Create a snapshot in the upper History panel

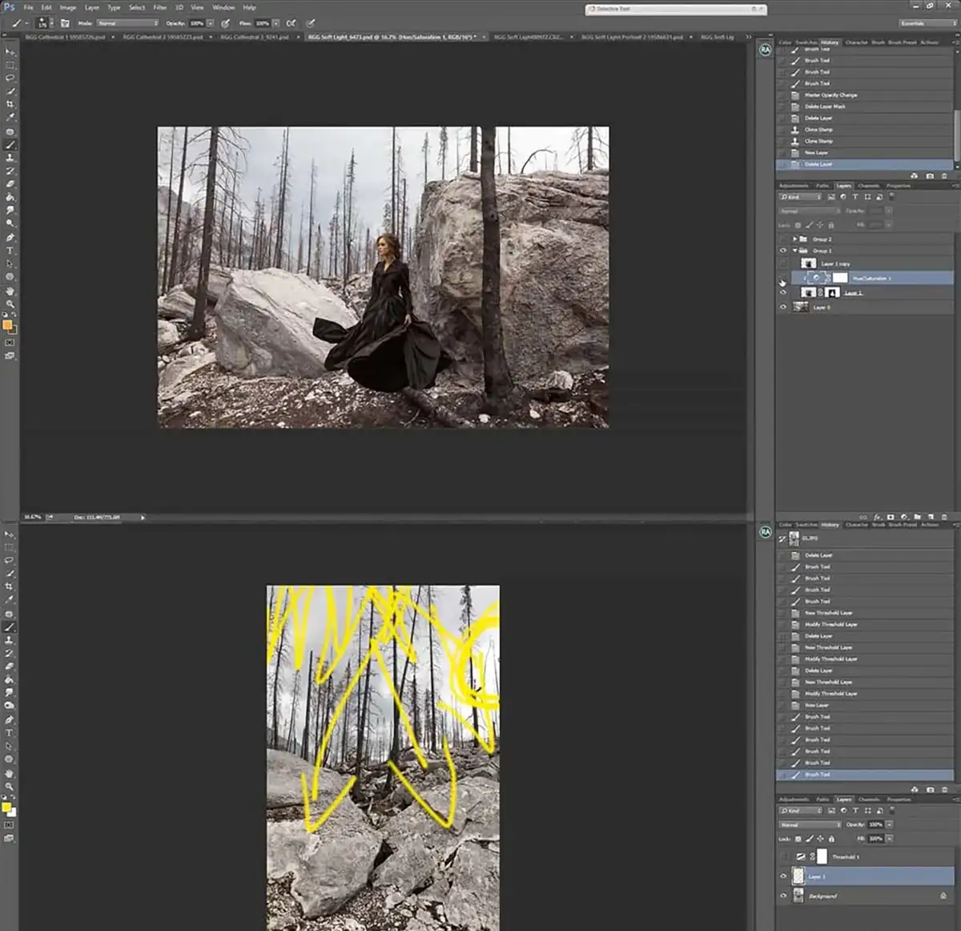pos(930,175)
